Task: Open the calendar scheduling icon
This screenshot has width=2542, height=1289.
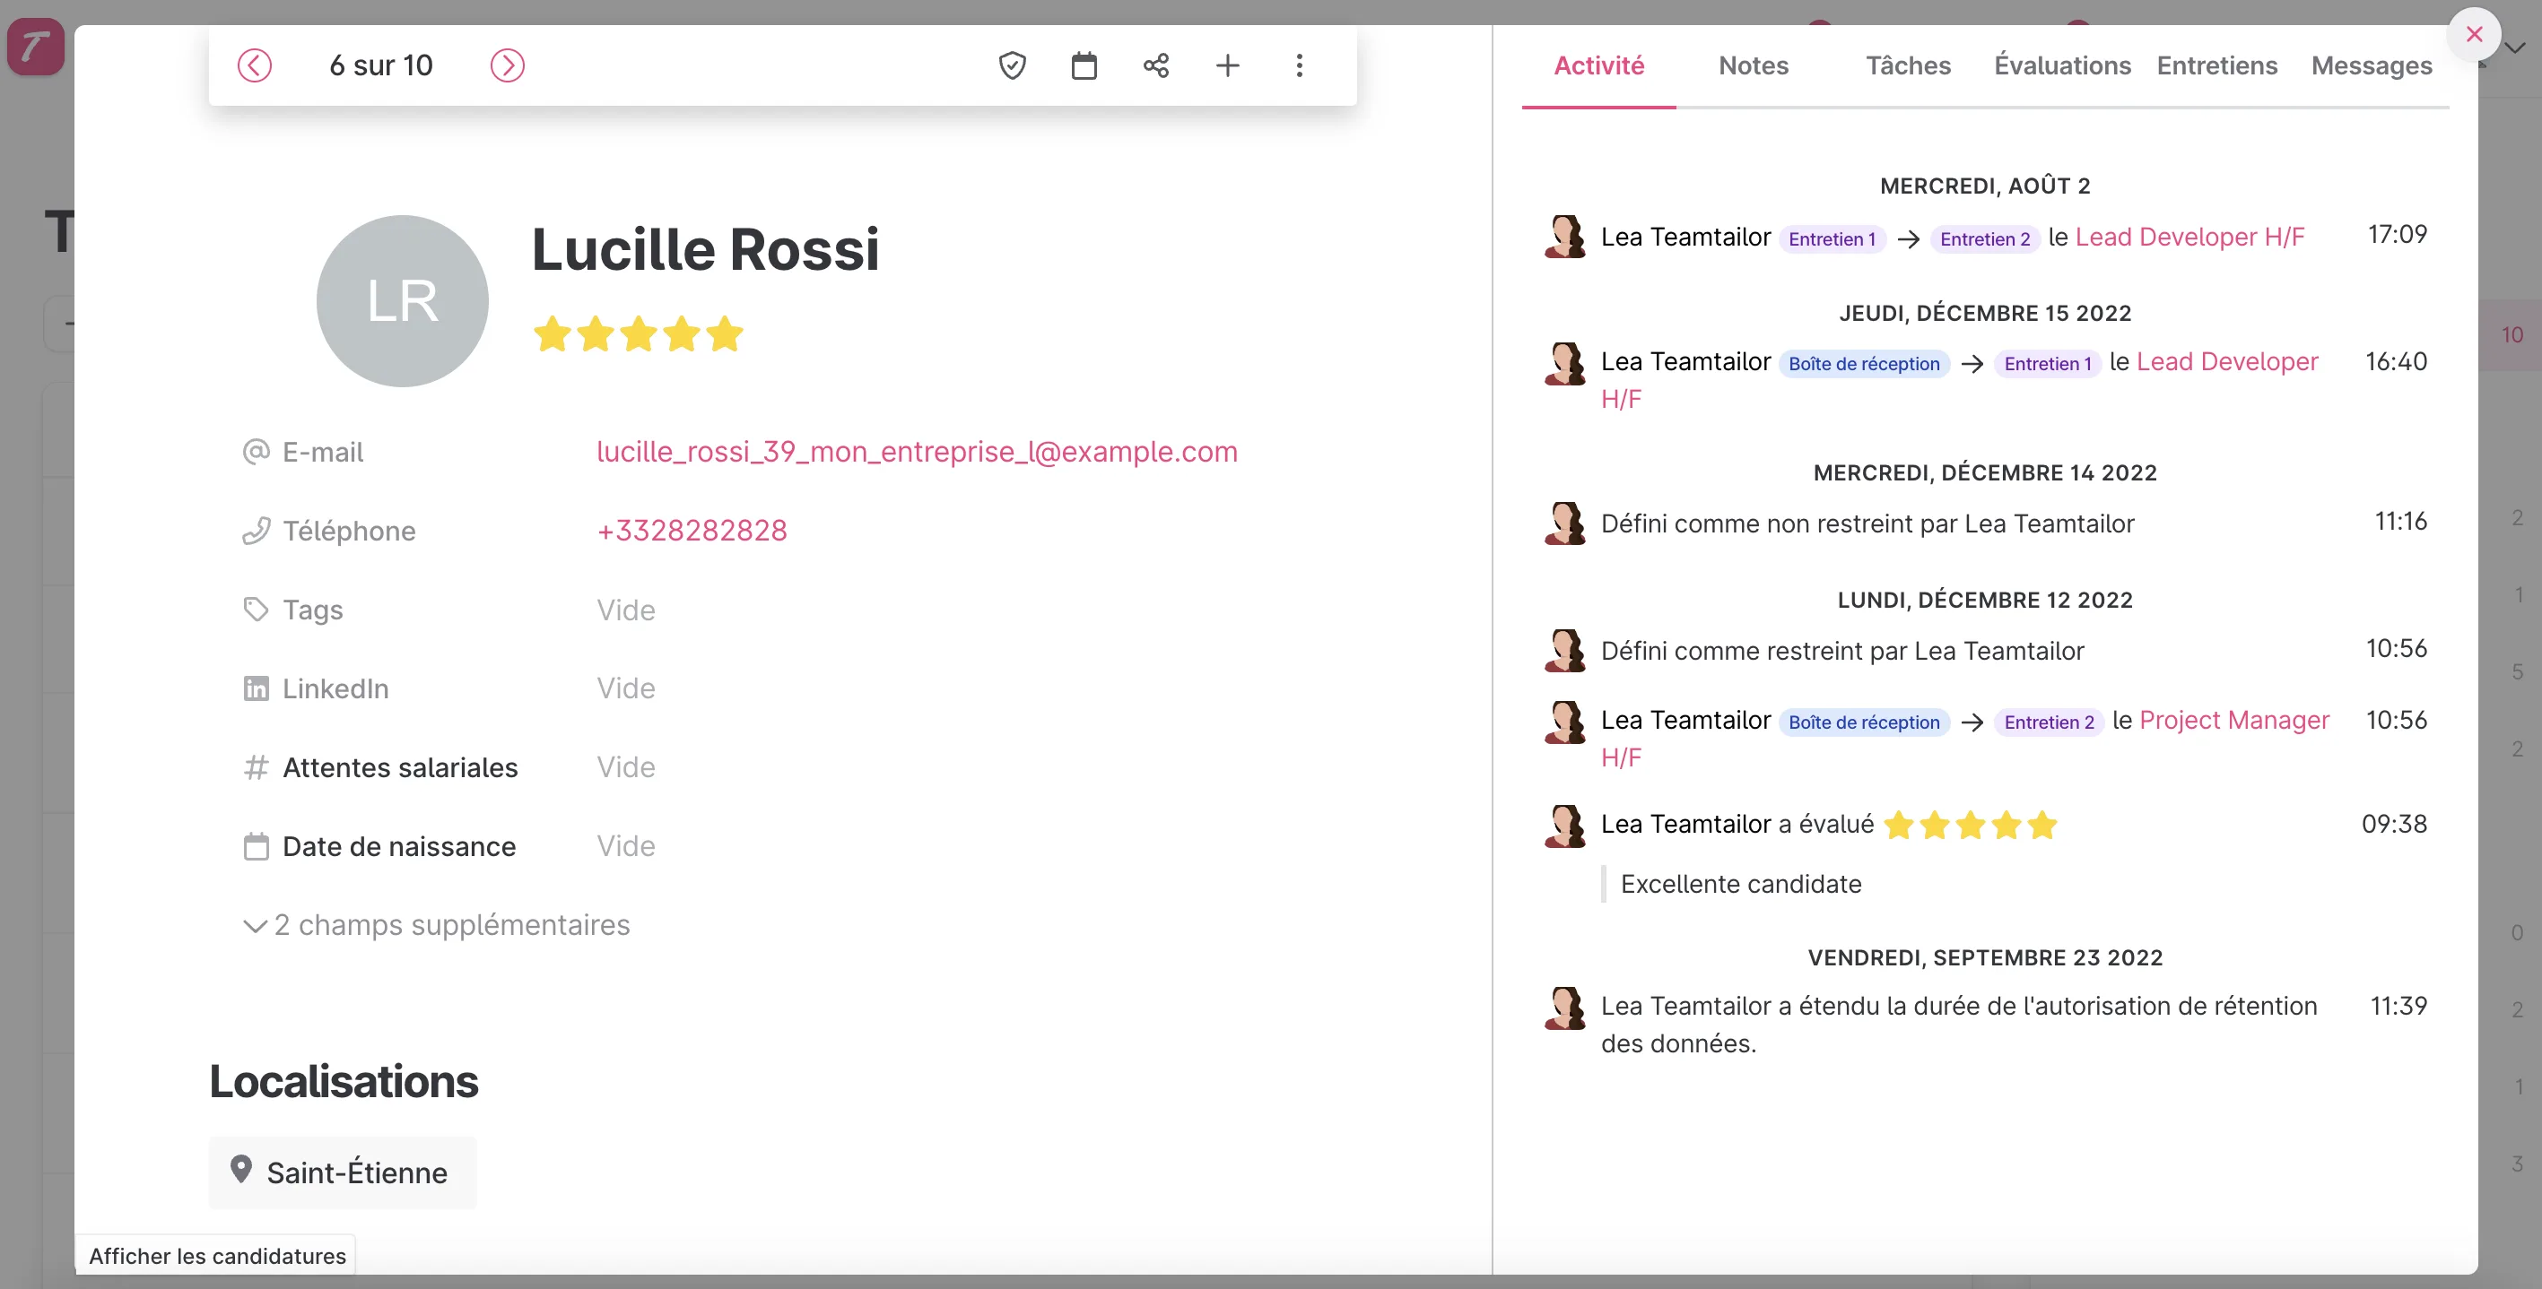Action: click(x=1084, y=65)
